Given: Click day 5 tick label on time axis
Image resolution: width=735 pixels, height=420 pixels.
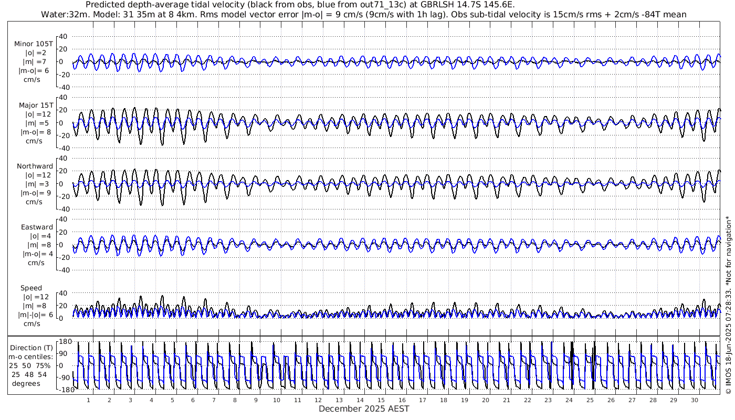Looking at the screenshot, I should 172,400.
